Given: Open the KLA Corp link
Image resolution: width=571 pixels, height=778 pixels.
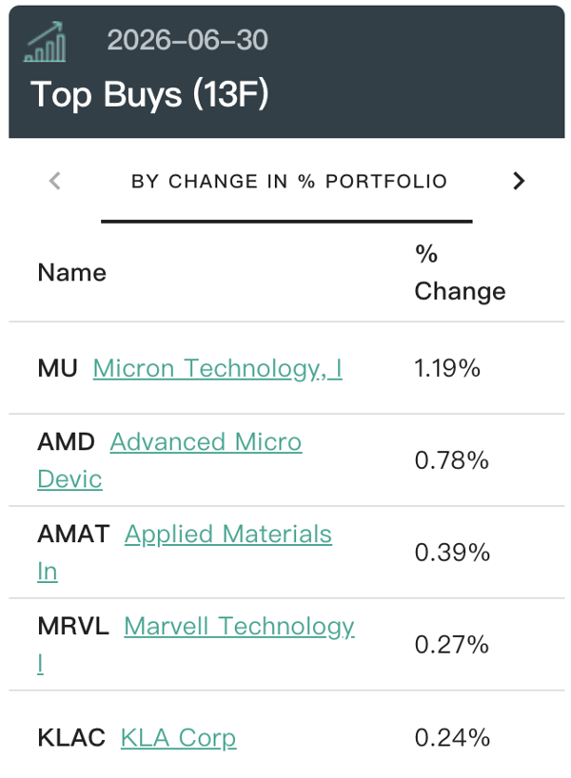Looking at the screenshot, I should click(x=178, y=738).
